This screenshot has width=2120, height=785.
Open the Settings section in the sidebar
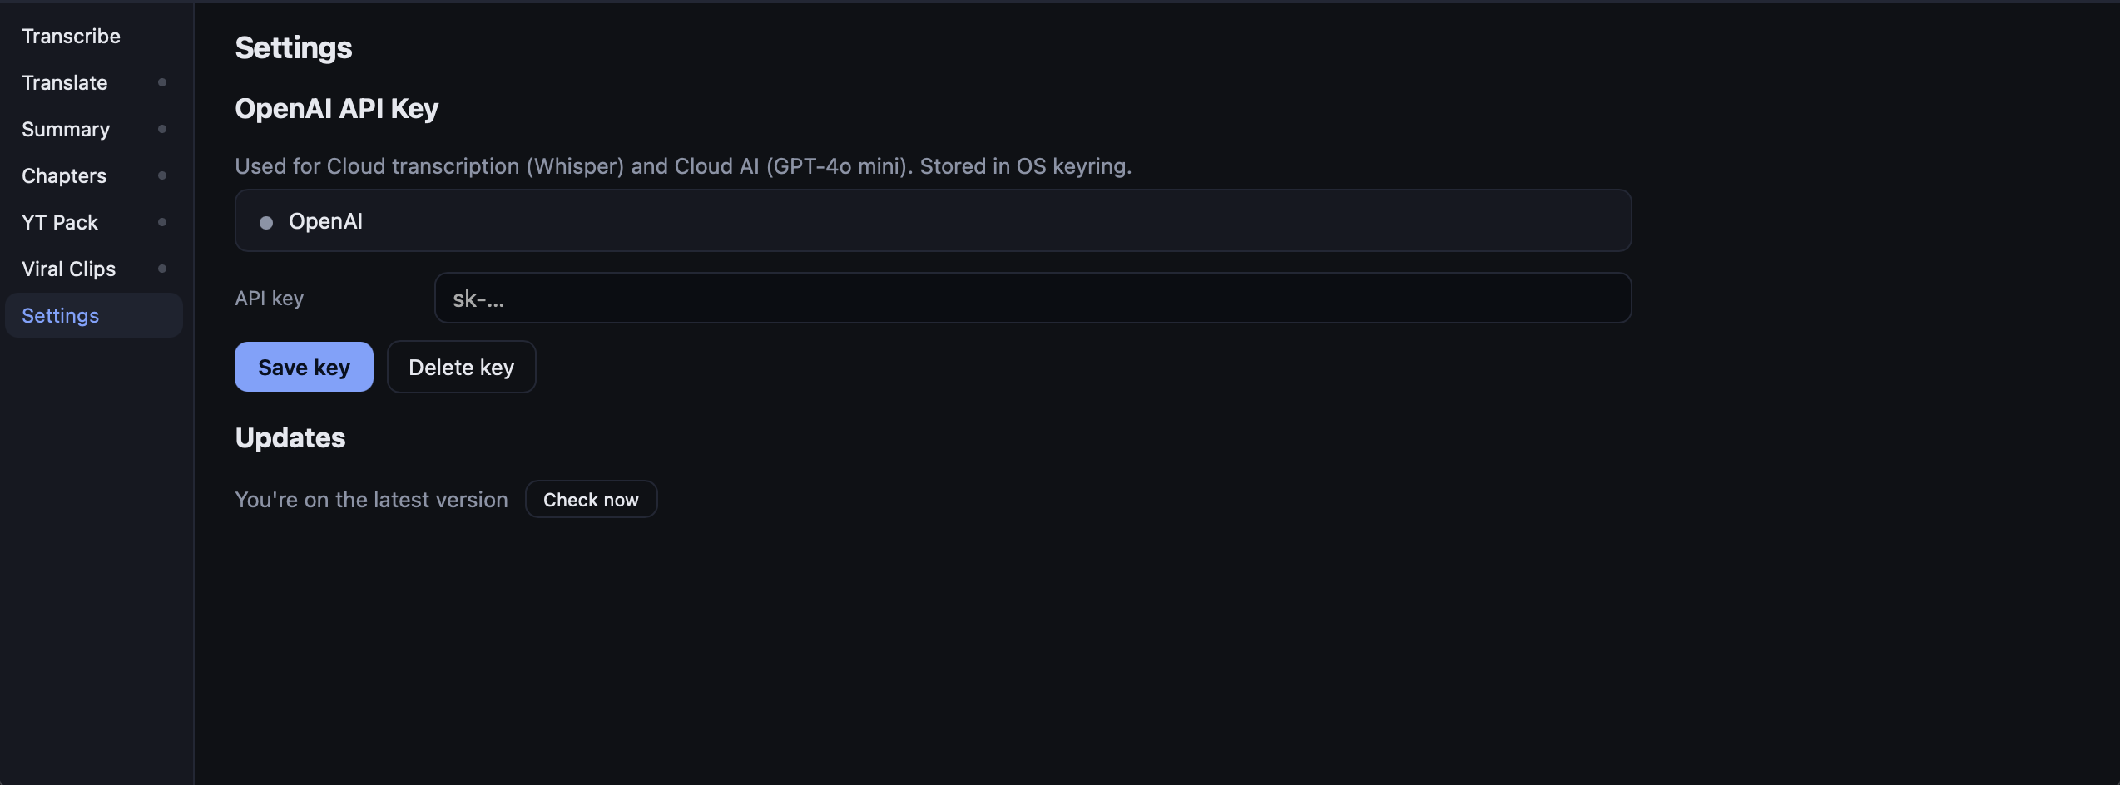[60, 315]
